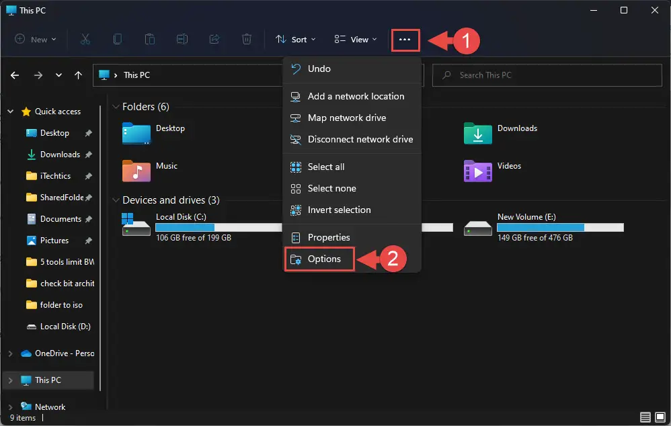The height and width of the screenshot is (426, 671).
Task: Expand the Network tree node
Action: coord(10,407)
